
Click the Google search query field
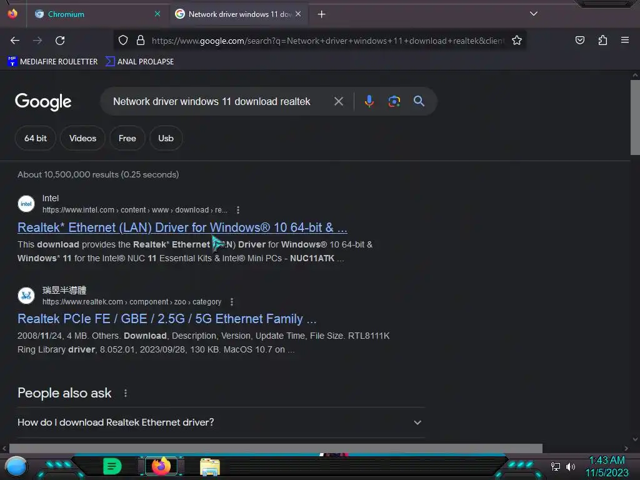(x=211, y=101)
